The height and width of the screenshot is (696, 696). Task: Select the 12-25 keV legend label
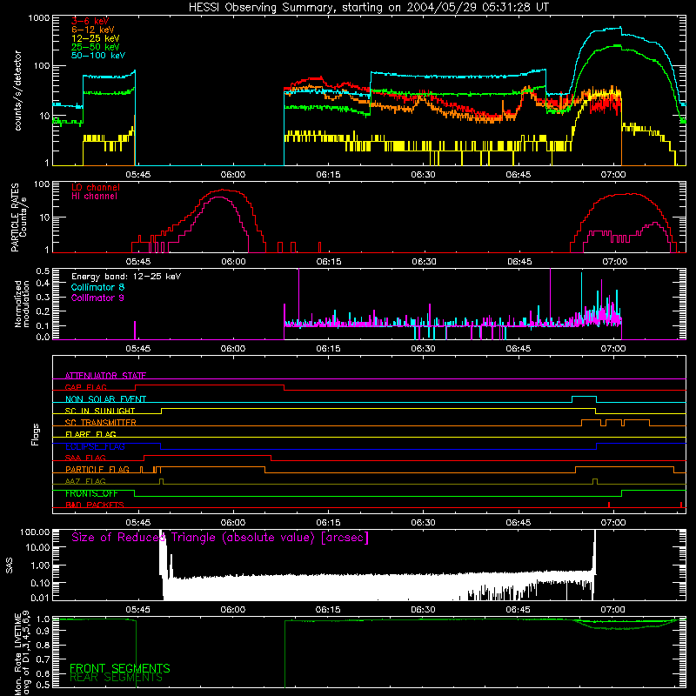[96, 38]
